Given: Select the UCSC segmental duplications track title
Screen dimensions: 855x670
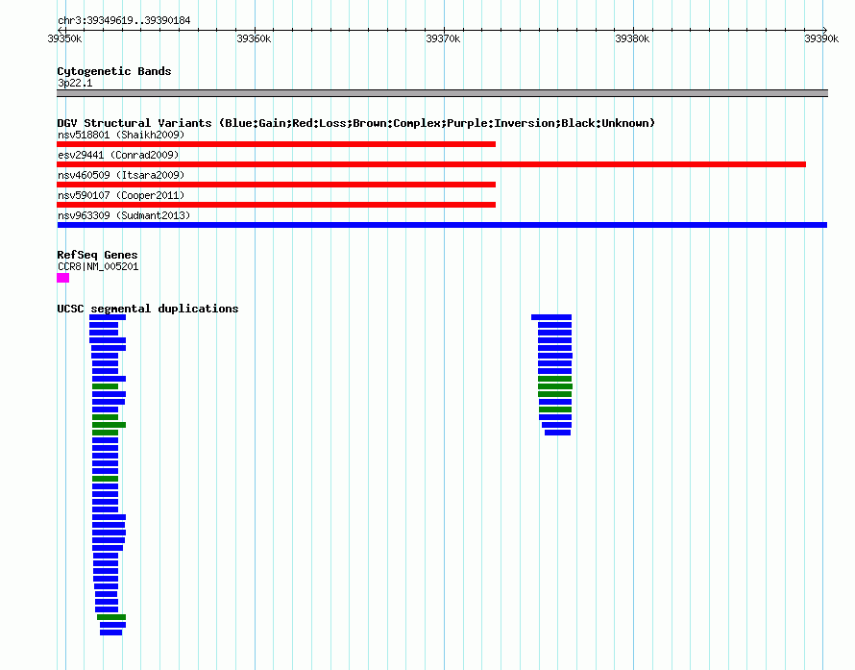Looking at the screenshot, I should click(x=147, y=309).
